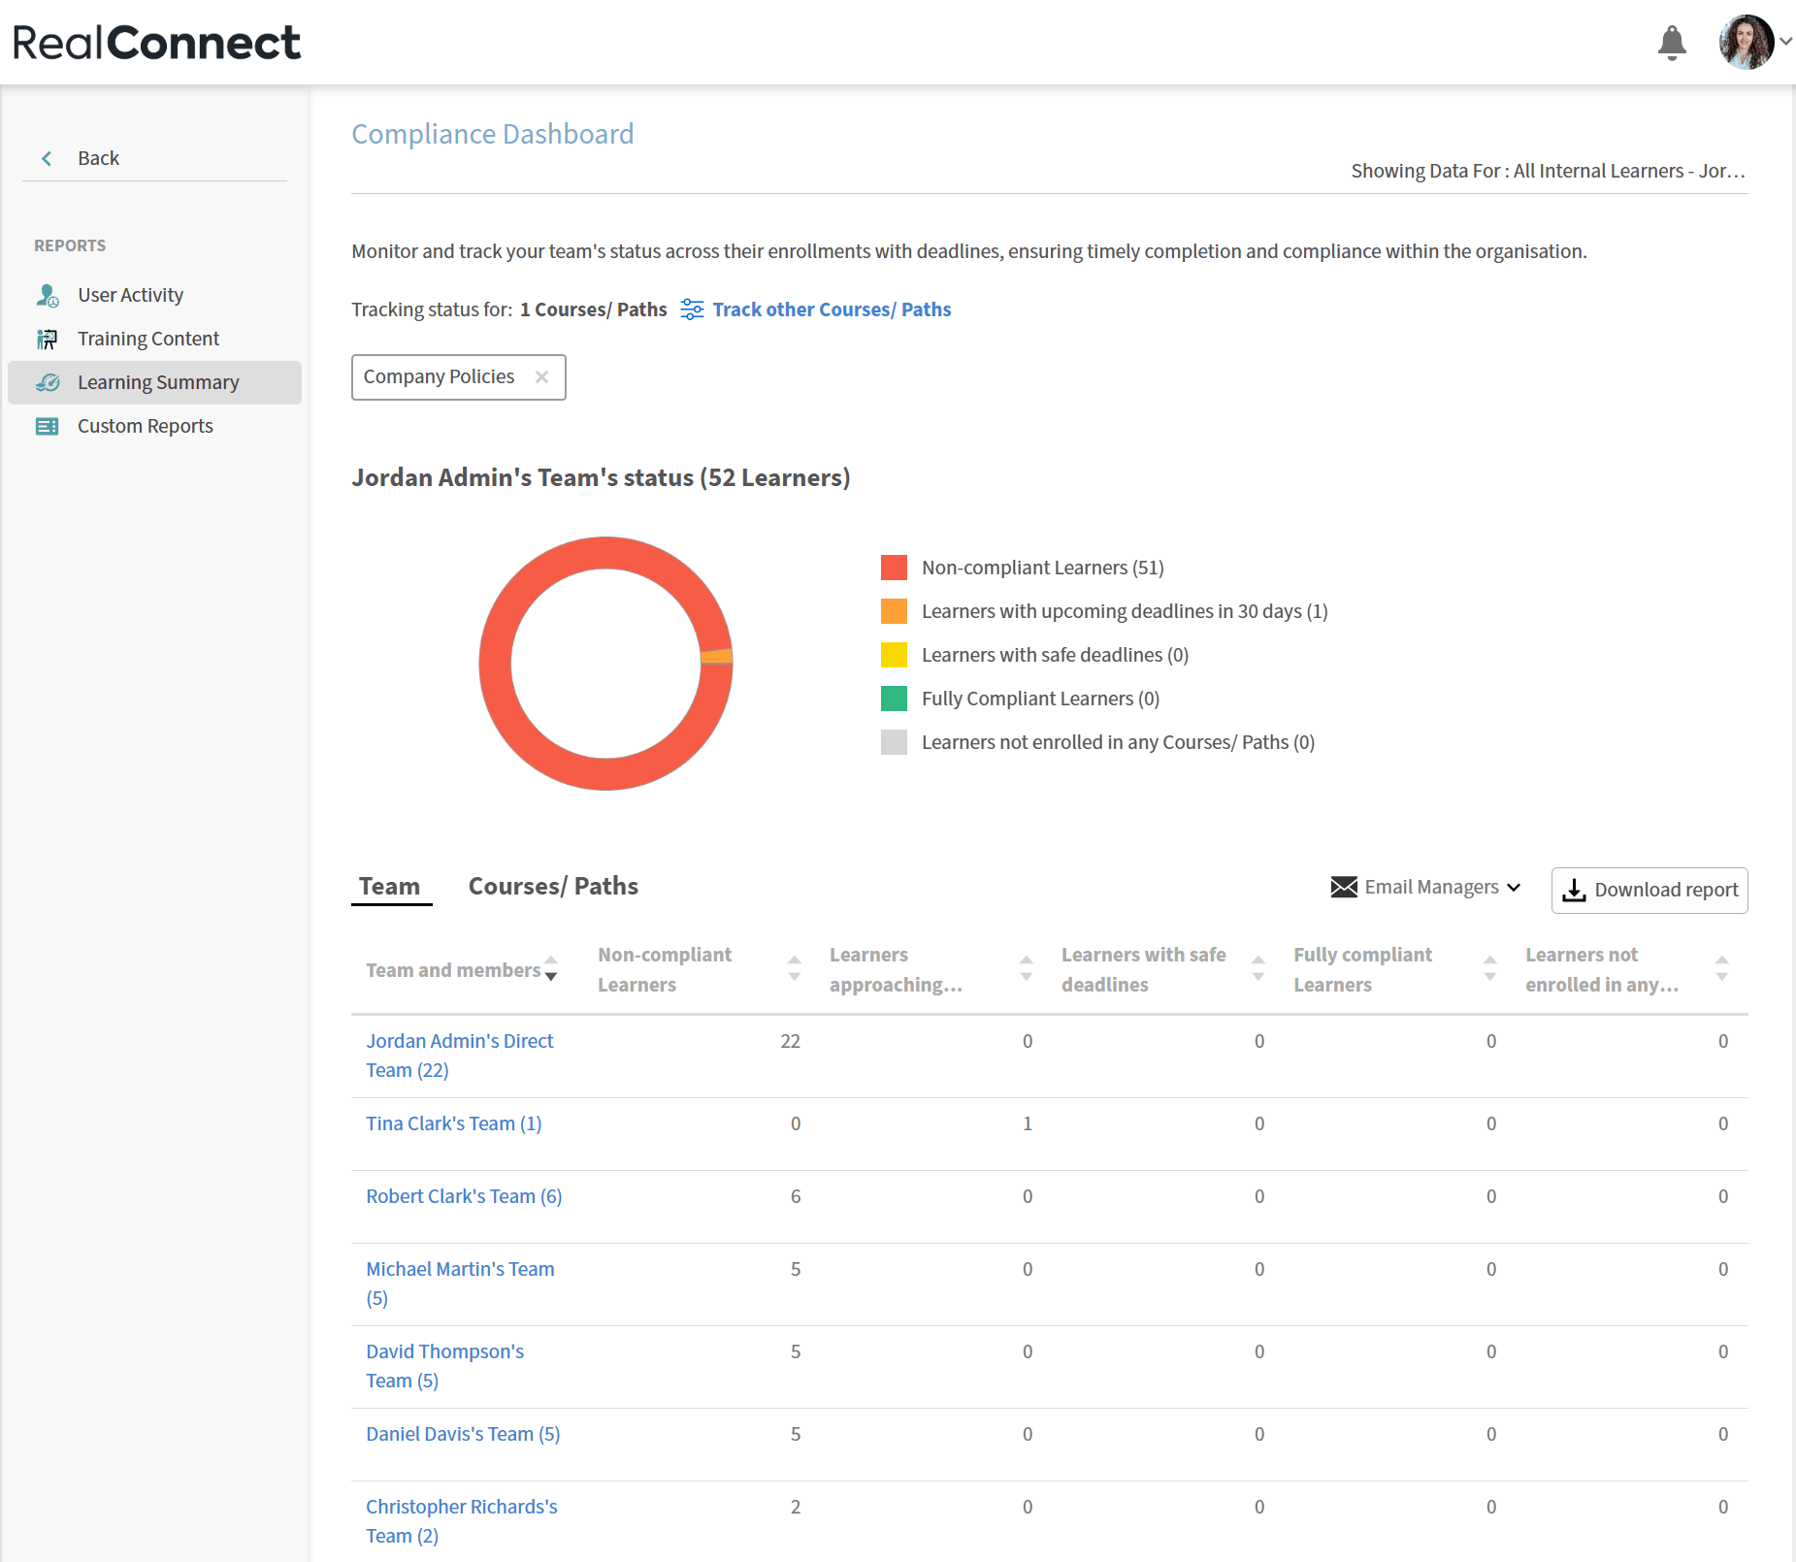Screen dimensions: 1796x1562
Task: Click Track other Courses/ Paths link
Action: (832, 309)
